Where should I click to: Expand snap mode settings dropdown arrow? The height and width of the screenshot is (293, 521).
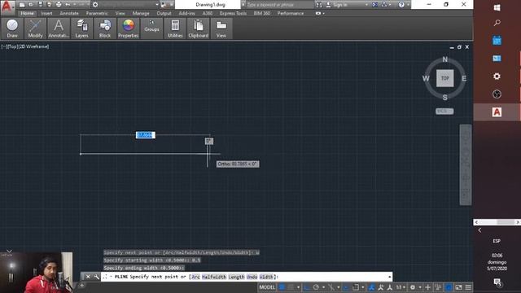tap(298, 287)
